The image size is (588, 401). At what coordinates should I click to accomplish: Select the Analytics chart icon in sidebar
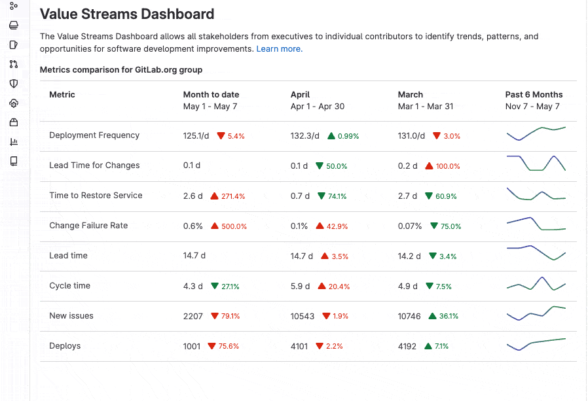[x=14, y=141]
